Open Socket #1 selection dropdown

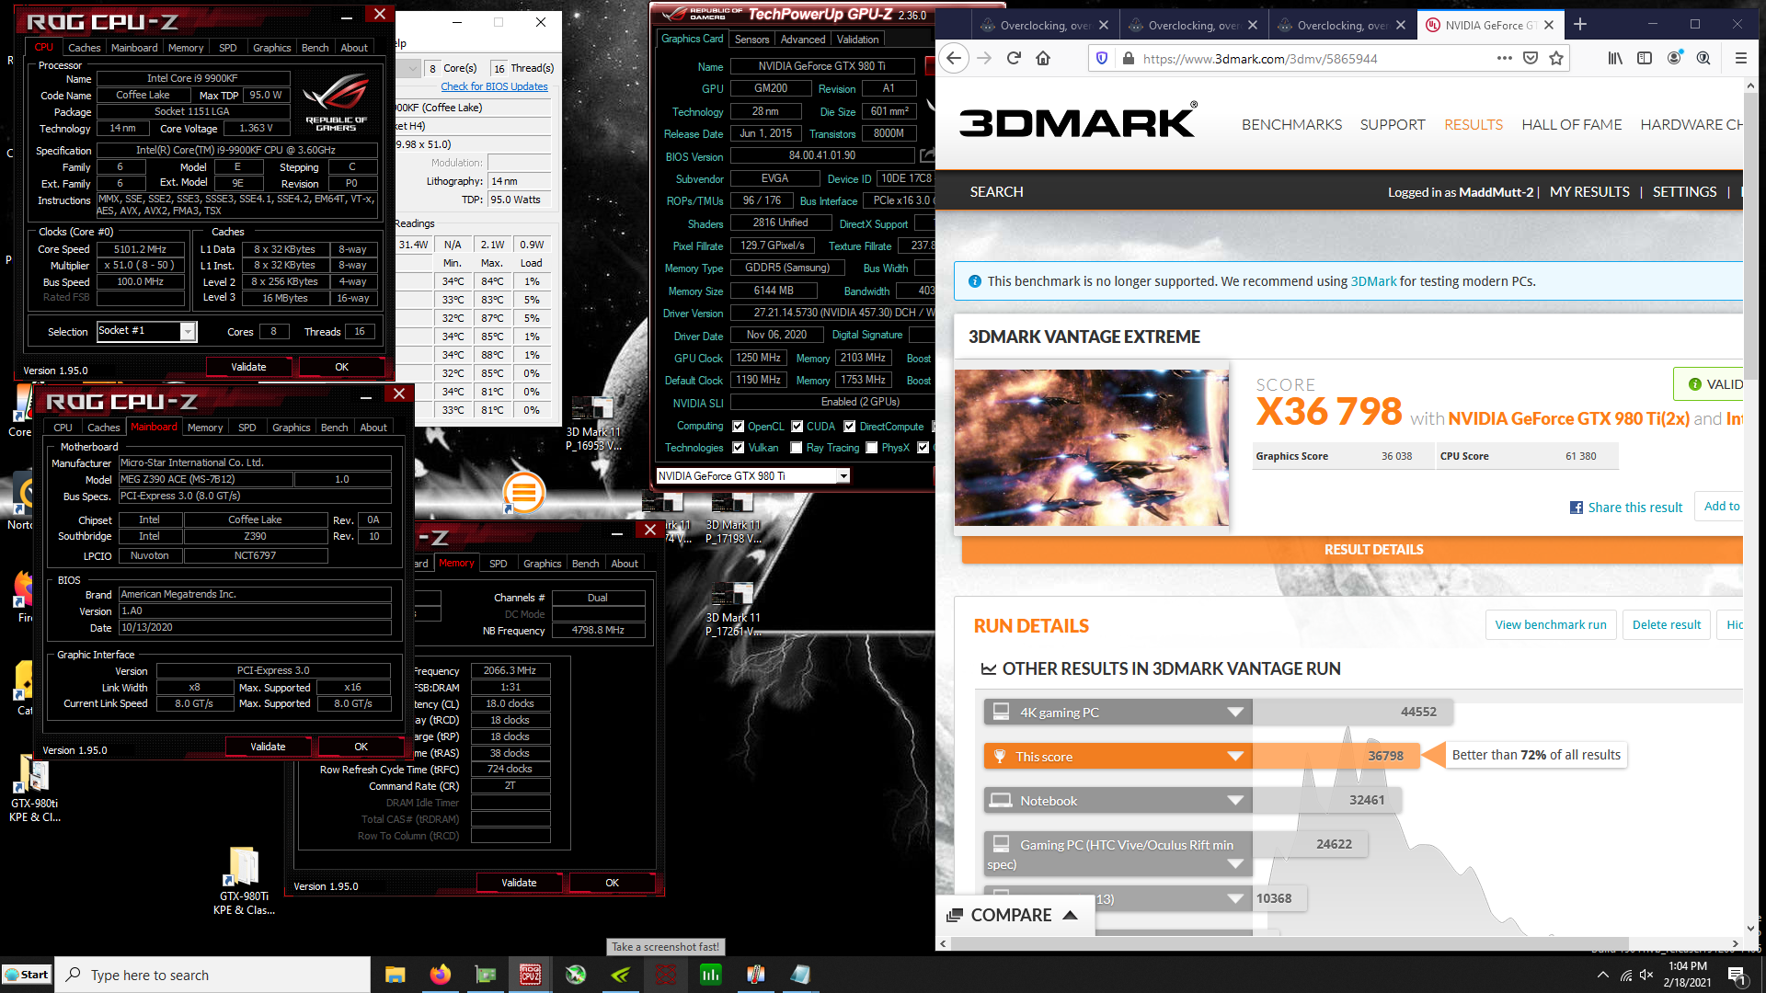[188, 332]
